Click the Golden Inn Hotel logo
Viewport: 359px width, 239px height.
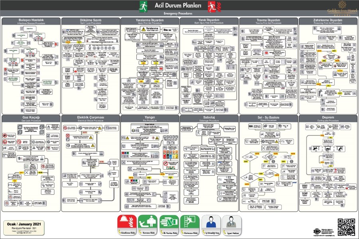(342, 7)
